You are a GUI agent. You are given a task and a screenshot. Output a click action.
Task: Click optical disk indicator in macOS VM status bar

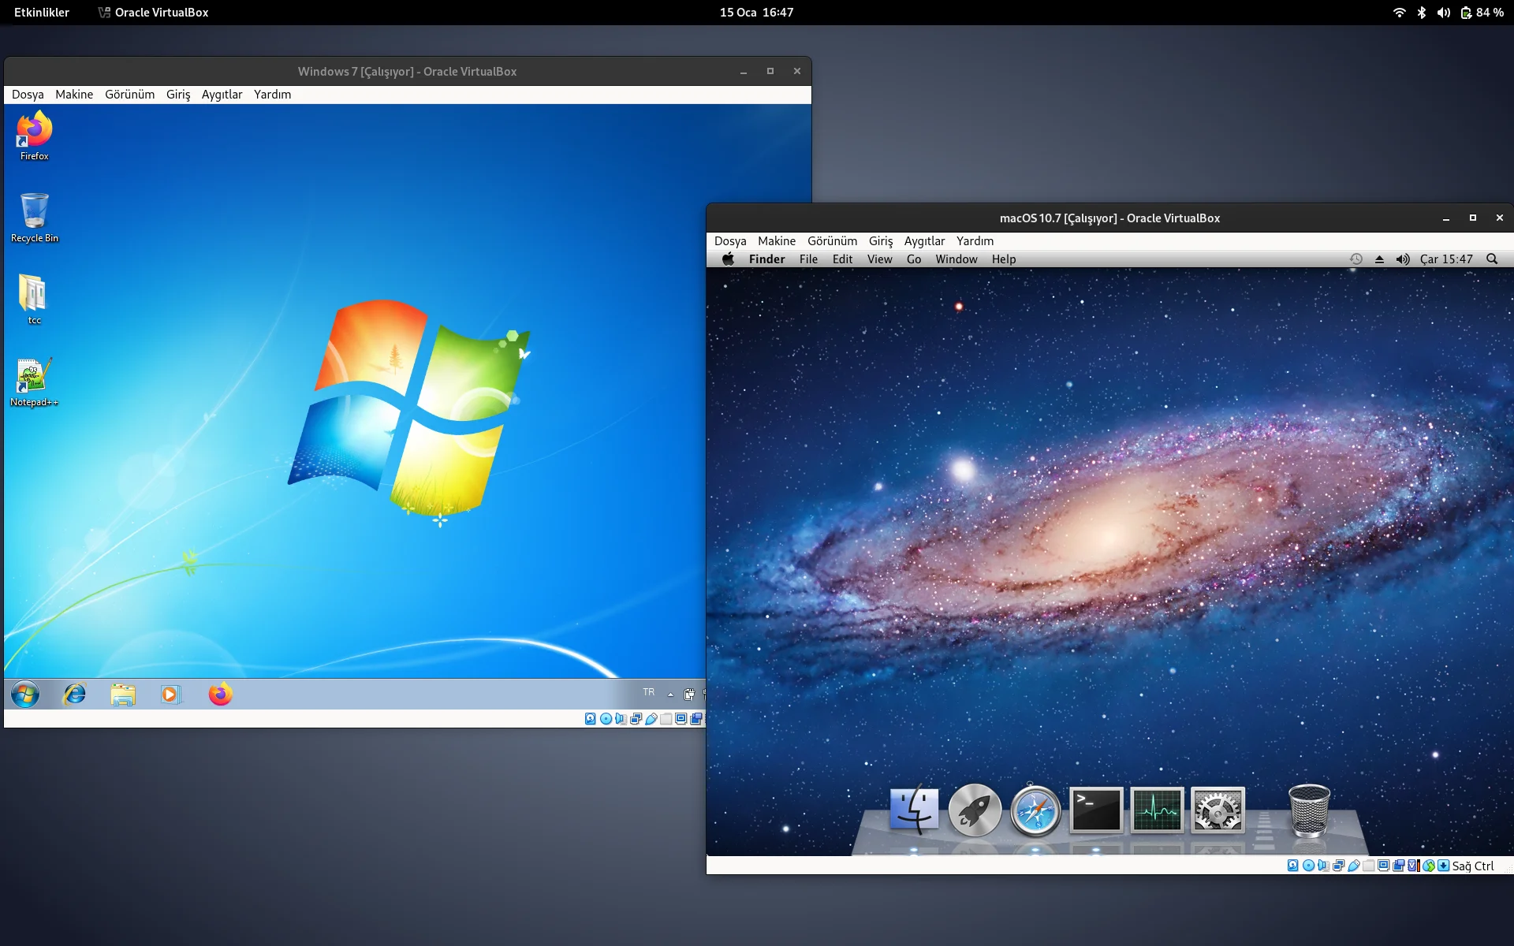coord(1308,866)
